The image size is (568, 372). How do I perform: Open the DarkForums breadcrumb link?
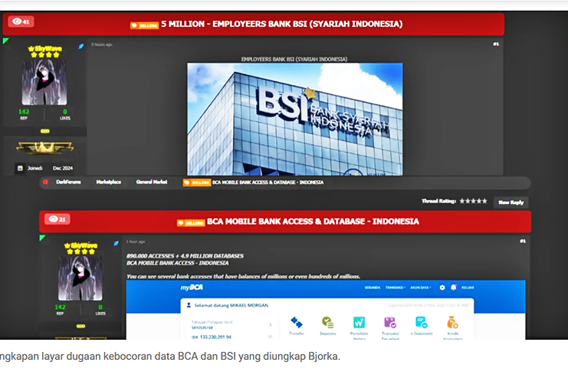69,183
